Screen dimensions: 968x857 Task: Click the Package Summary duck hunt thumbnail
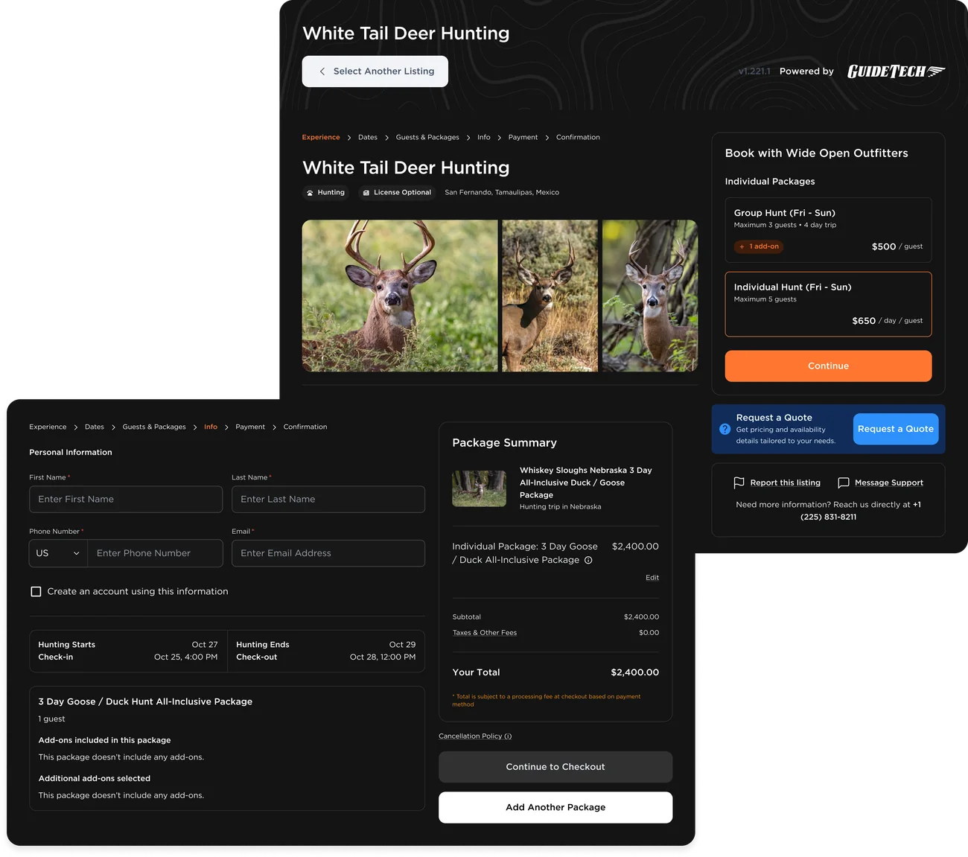480,488
